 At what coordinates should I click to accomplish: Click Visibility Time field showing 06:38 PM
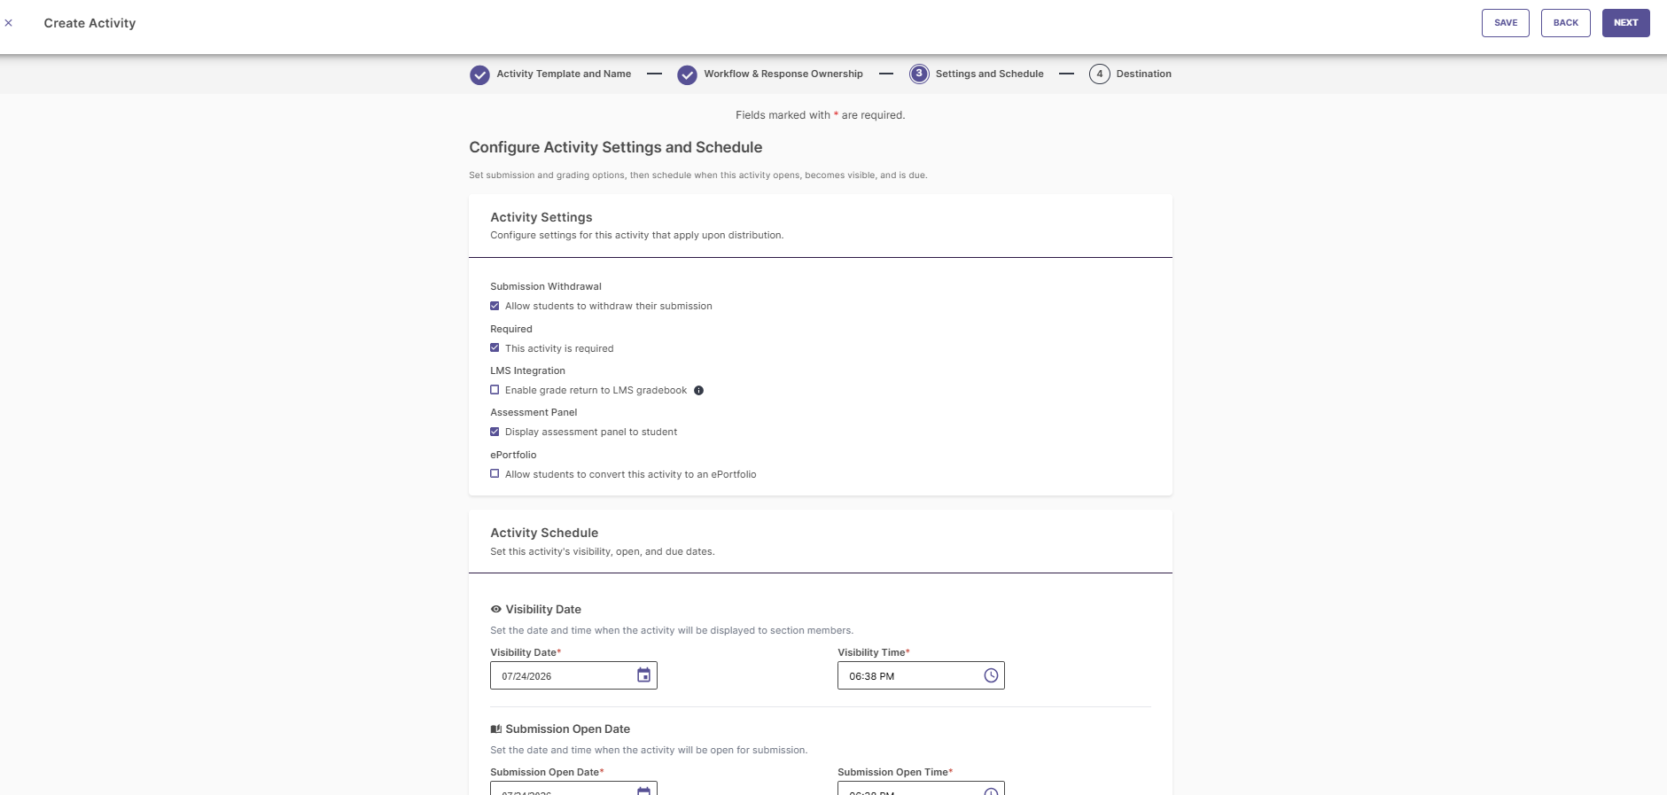coord(921,675)
